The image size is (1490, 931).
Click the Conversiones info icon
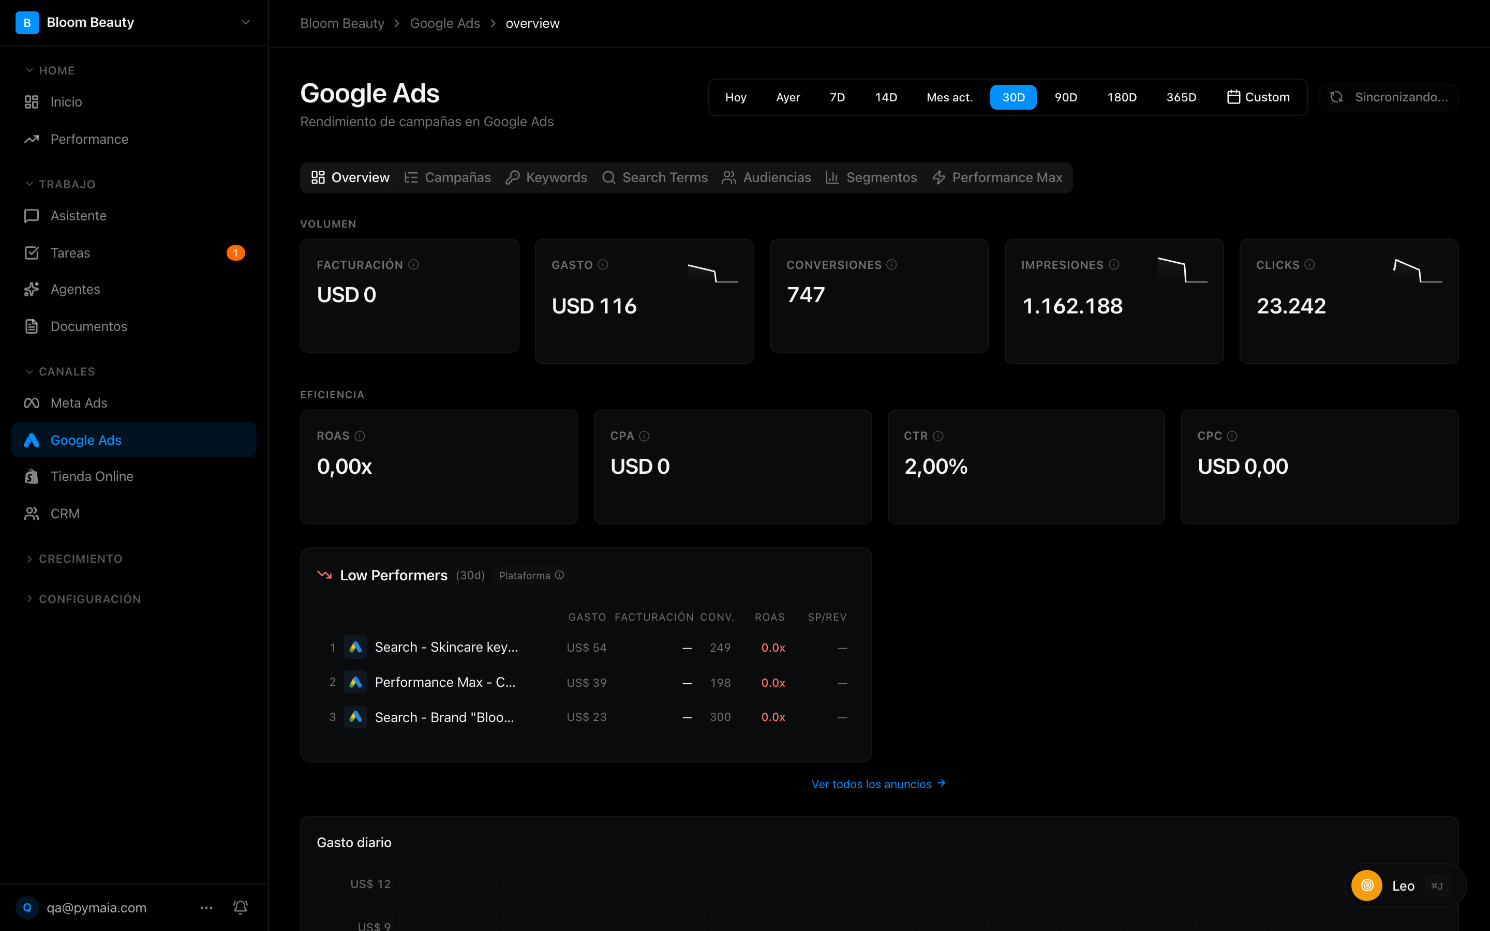pos(891,265)
